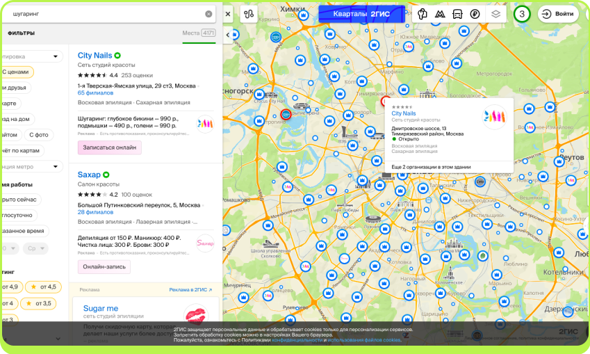Toggle the круглосуточно filter

(19, 216)
